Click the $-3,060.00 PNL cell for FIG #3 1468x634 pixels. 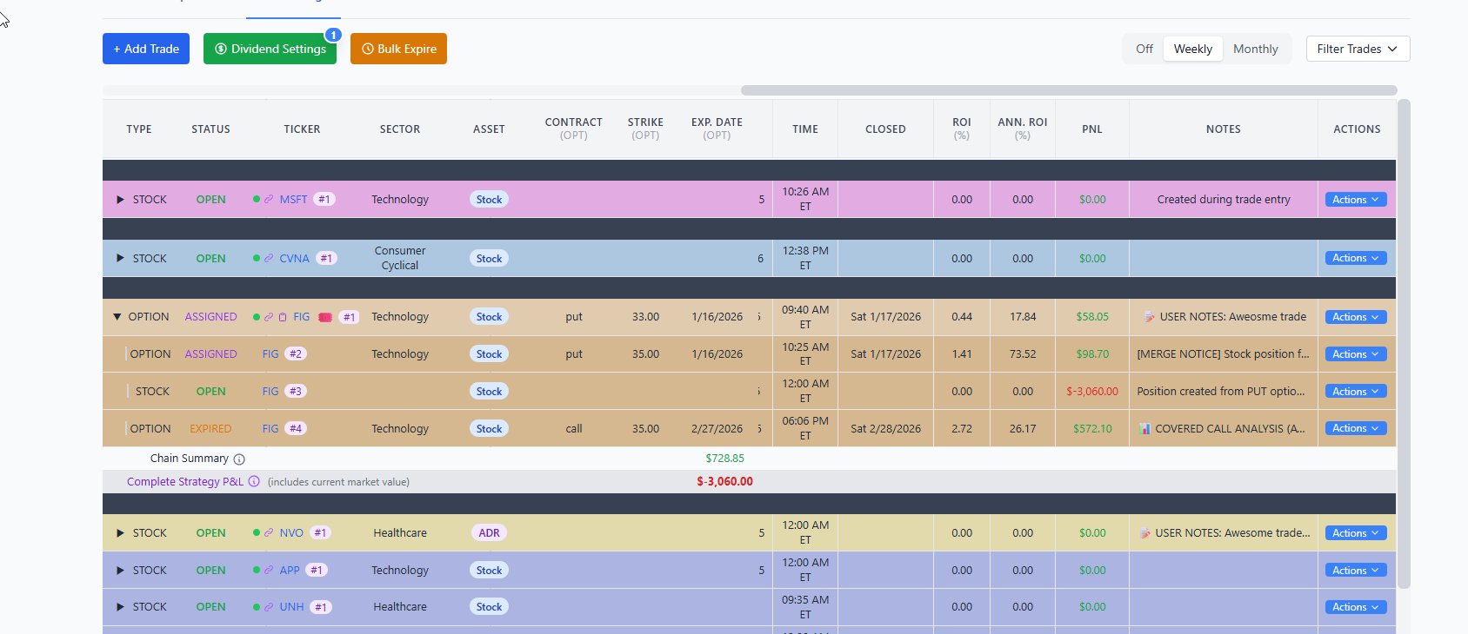pyautogui.click(x=1092, y=392)
